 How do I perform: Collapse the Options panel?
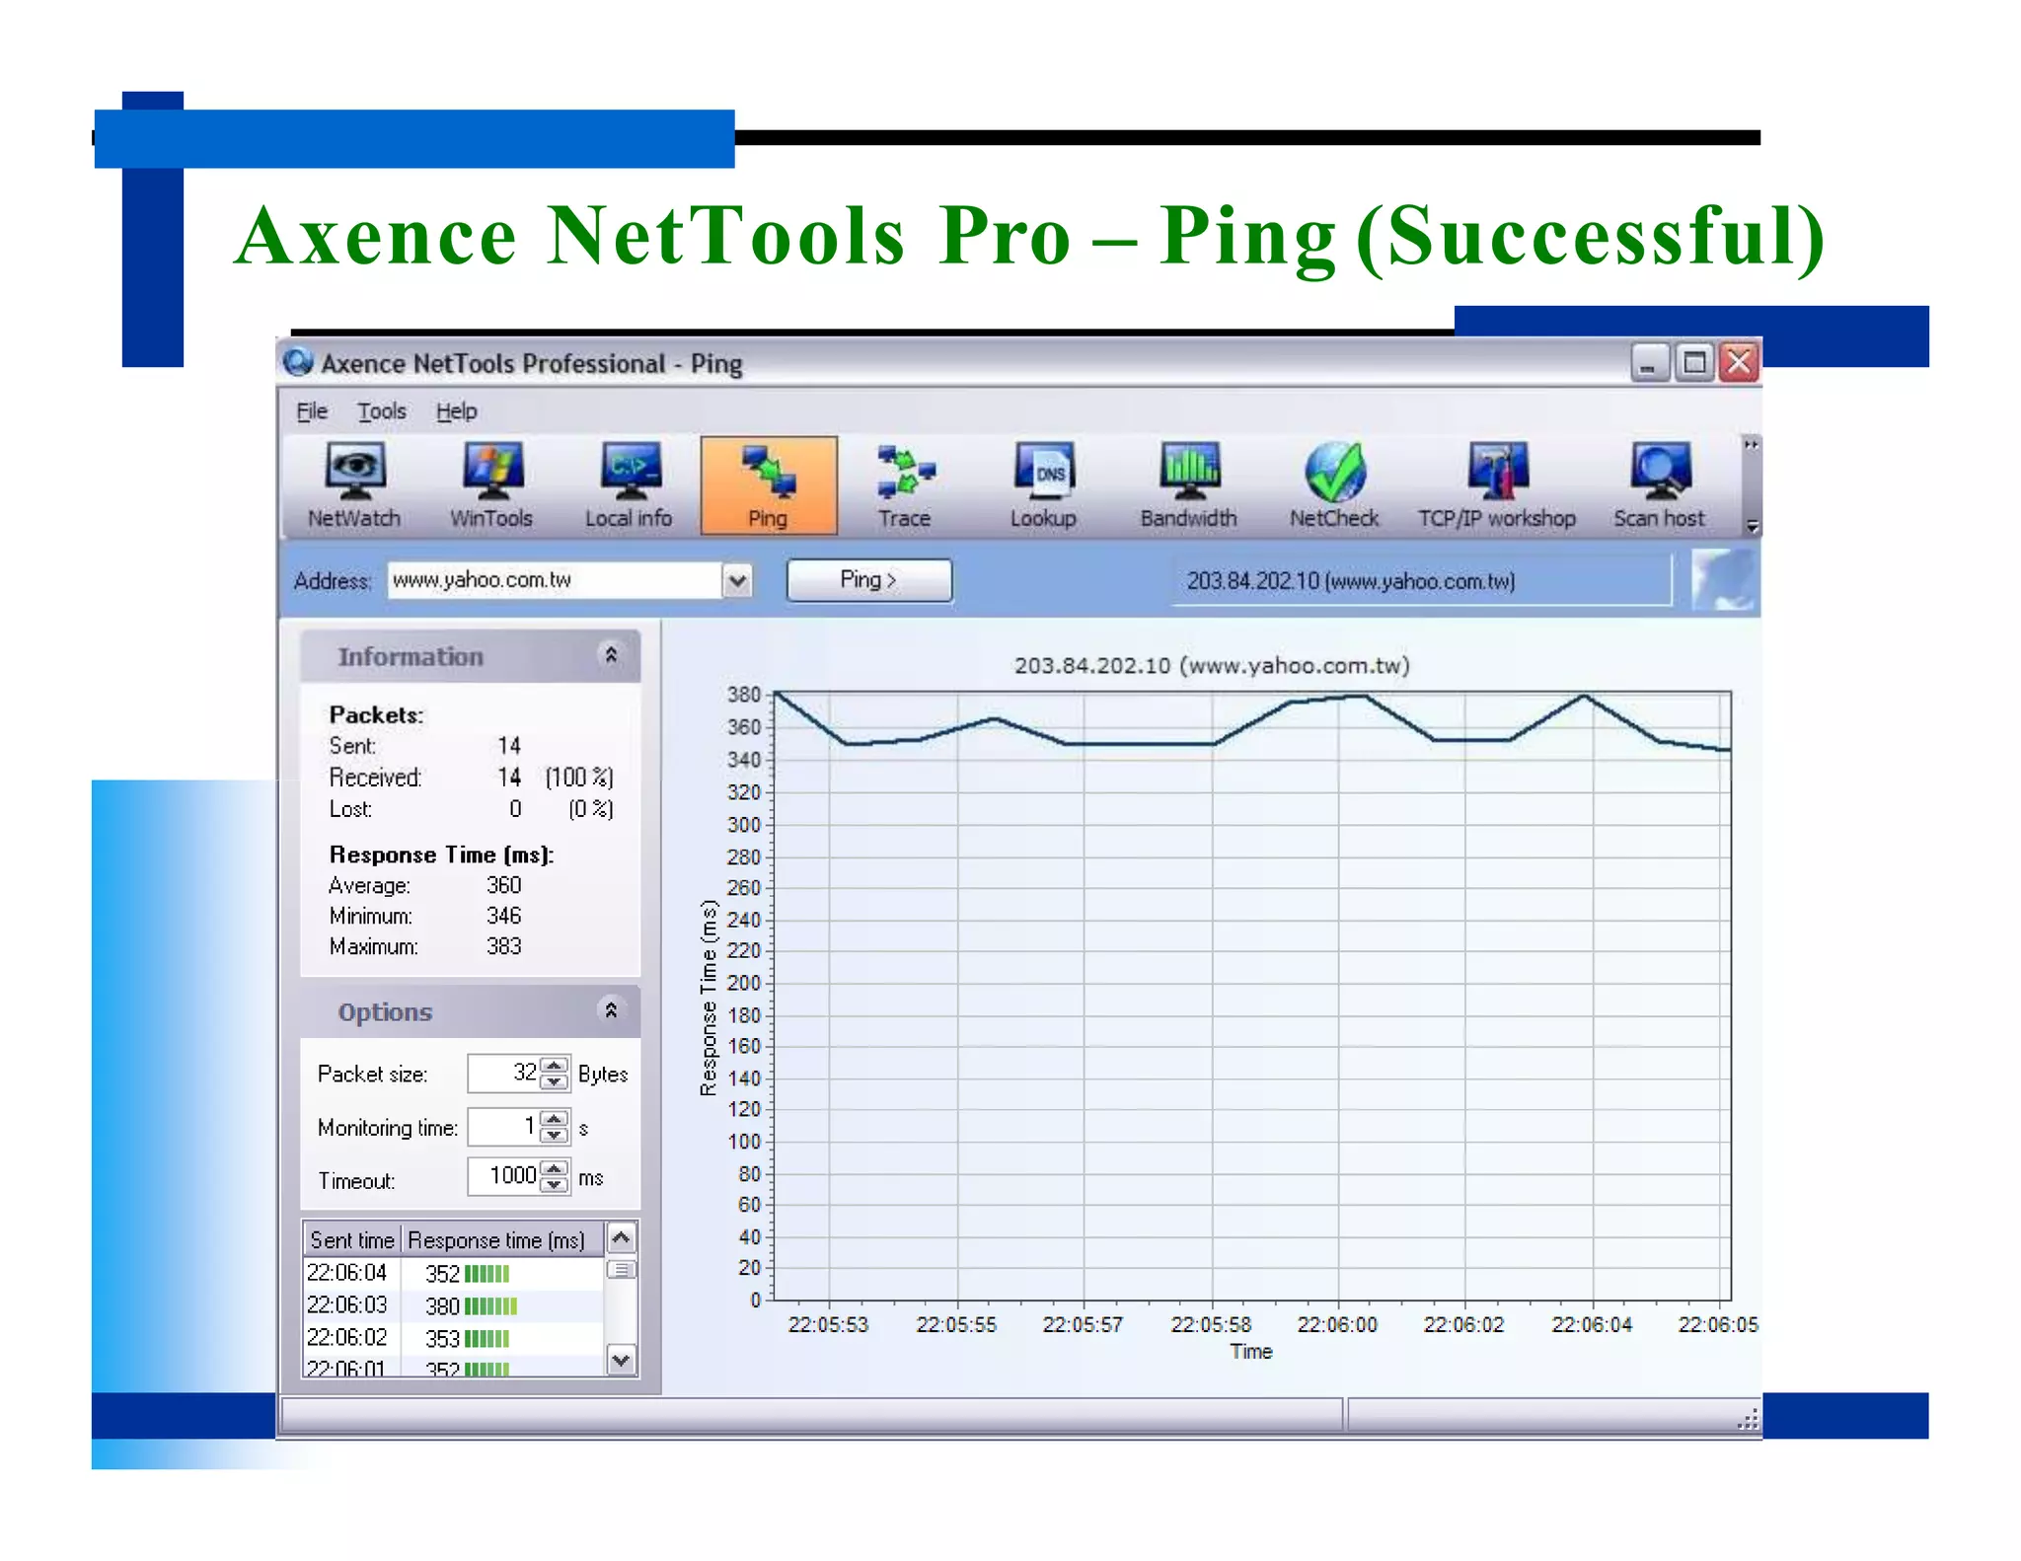pos(611,1009)
